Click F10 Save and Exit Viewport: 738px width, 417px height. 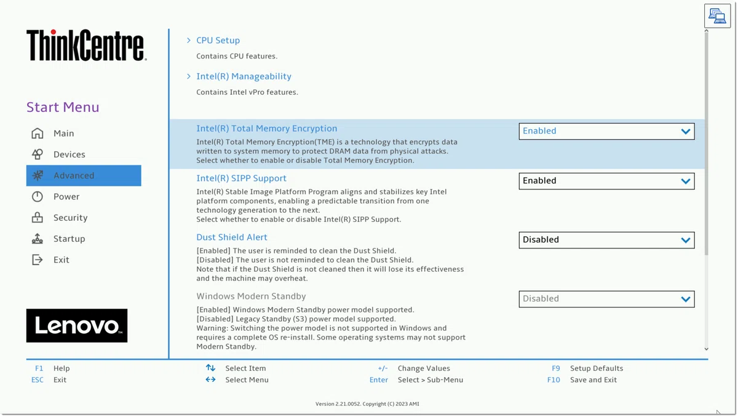click(582, 380)
